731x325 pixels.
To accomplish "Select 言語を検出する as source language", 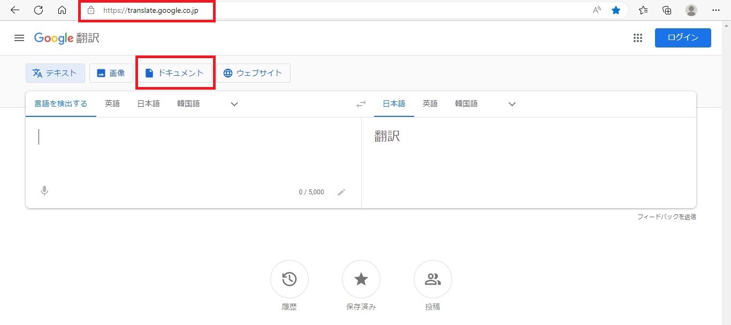I will (x=61, y=104).
